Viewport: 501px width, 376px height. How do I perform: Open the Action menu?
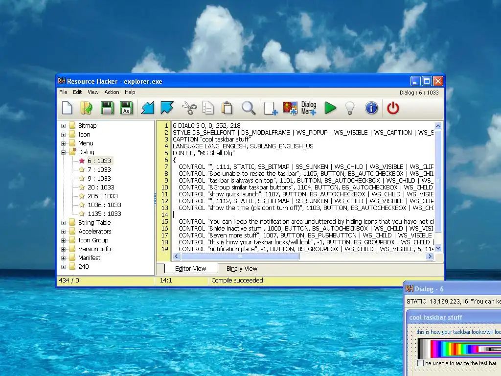pyautogui.click(x=112, y=92)
